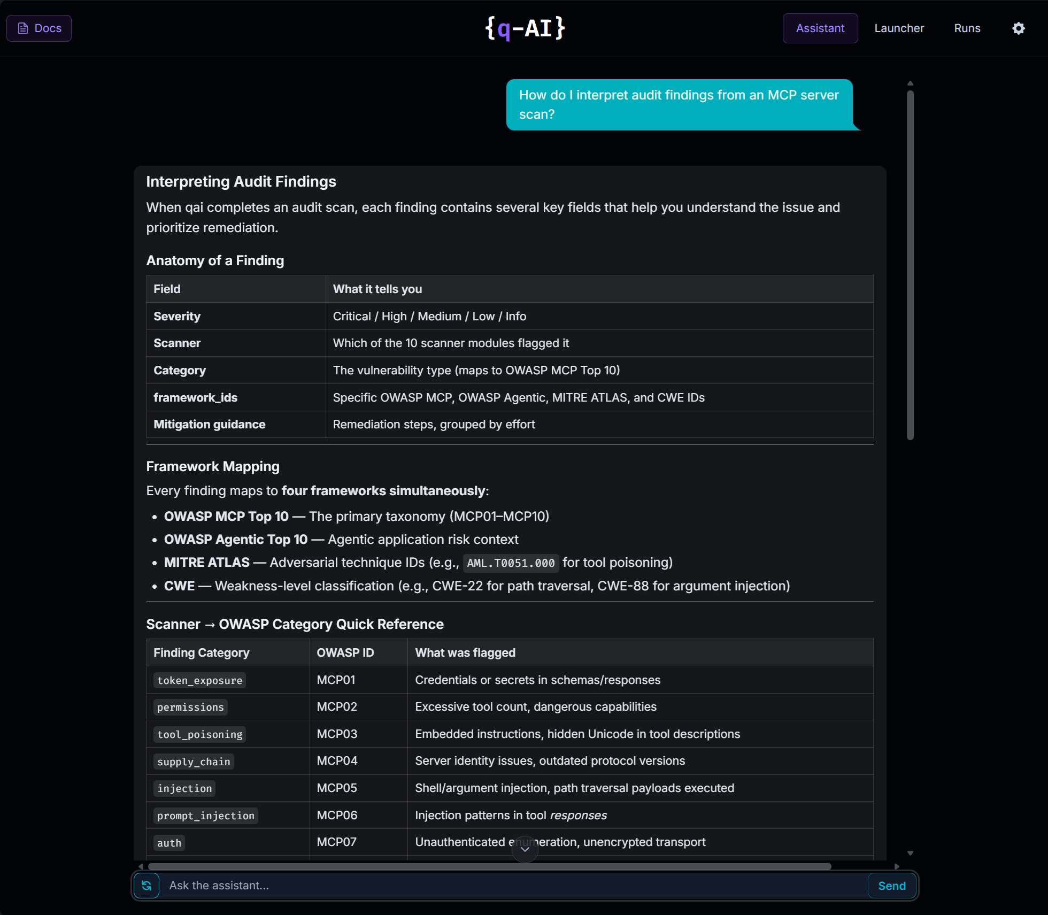Open Docs
1048x915 pixels.
38,28
